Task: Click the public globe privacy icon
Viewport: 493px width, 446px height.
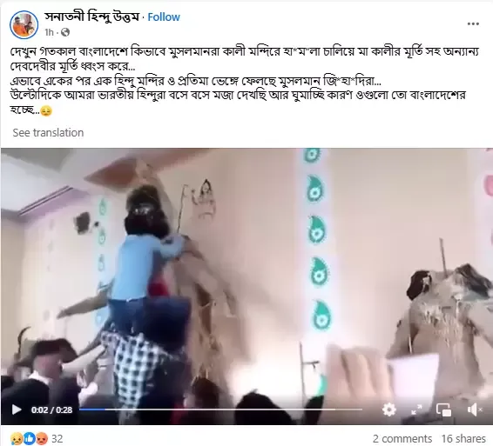Action: coord(65,32)
